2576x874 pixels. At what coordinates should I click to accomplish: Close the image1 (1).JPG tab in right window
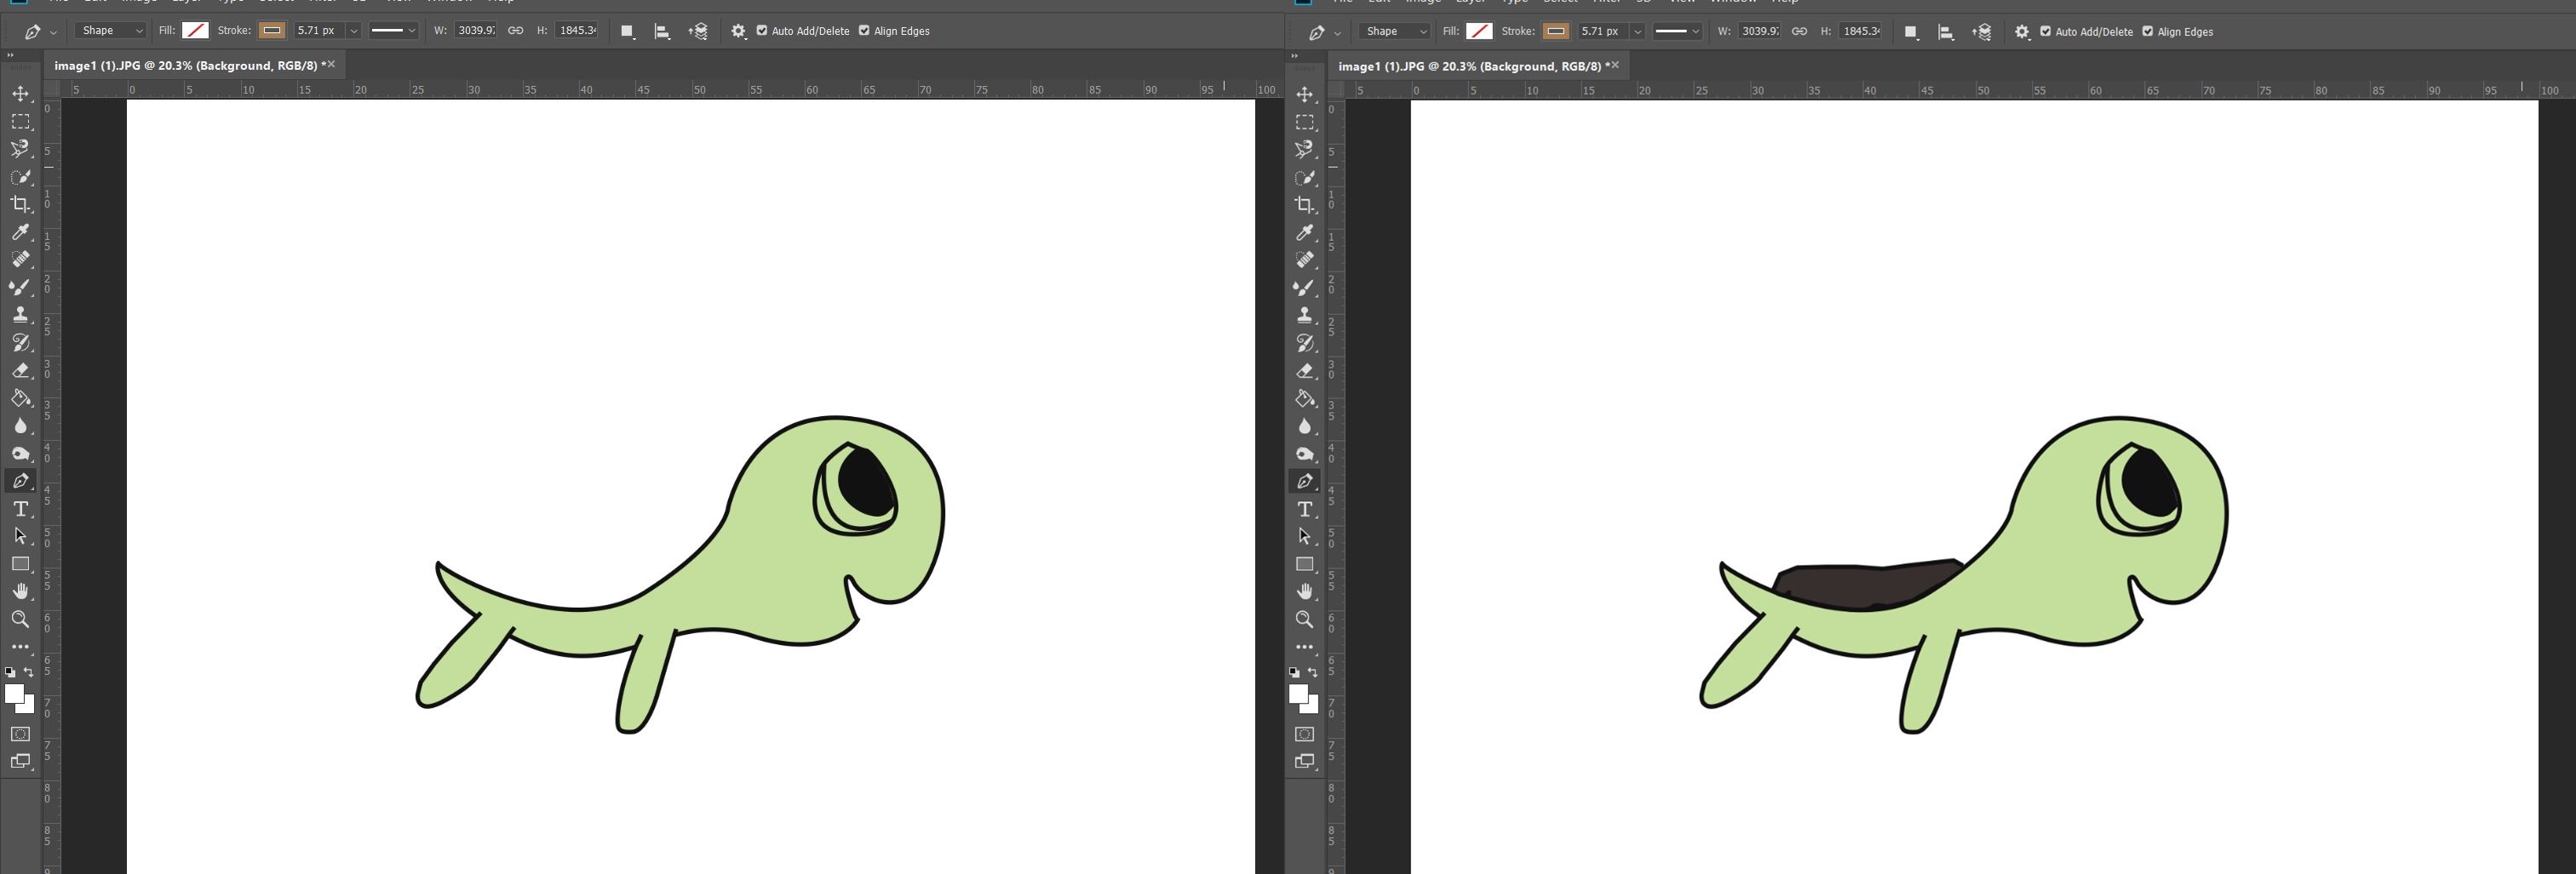(x=1615, y=65)
